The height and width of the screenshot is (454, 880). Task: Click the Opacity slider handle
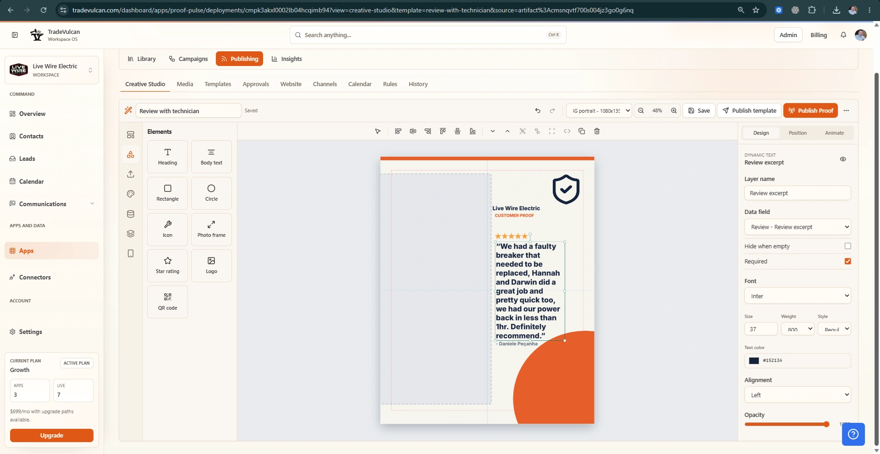tap(826, 424)
